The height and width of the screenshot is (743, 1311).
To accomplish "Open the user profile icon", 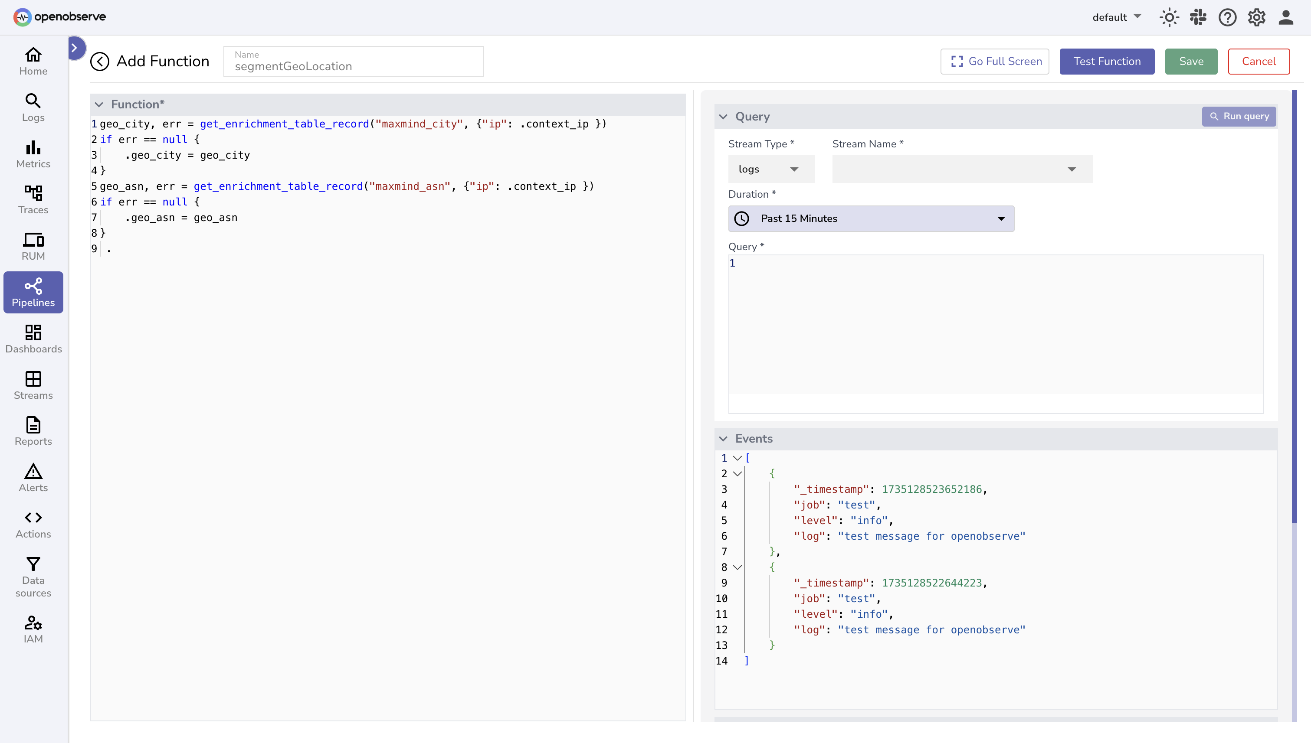I will pyautogui.click(x=1285, y=17).
